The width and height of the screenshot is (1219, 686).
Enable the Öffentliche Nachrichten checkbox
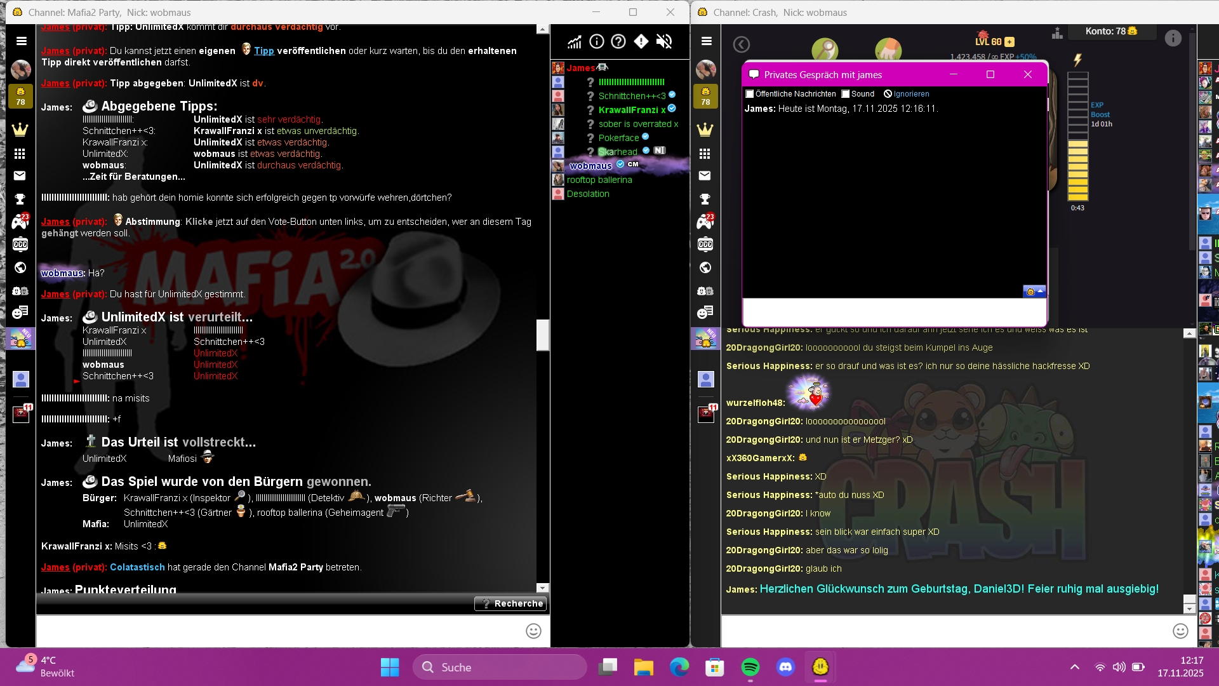(750, 94)
